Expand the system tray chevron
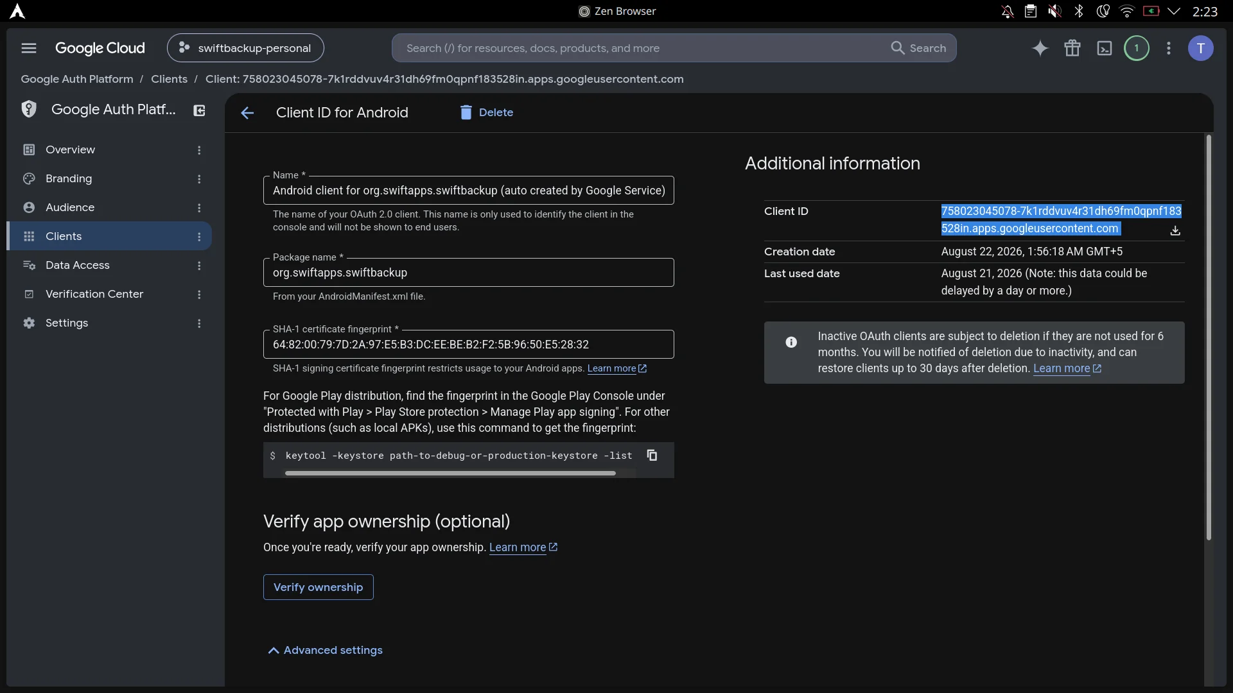The height and width of the screenshot is (693, 1233). pos(1174,12)
